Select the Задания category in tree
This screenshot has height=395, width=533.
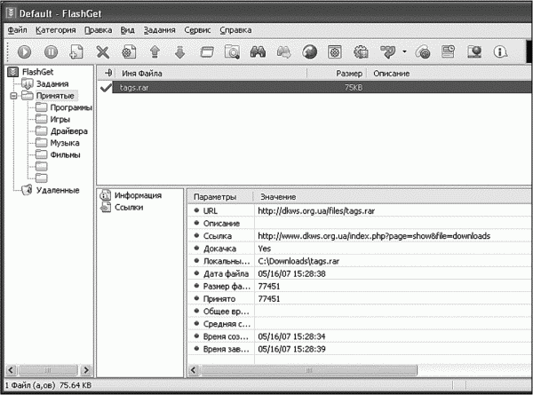(x=52, y=84)
